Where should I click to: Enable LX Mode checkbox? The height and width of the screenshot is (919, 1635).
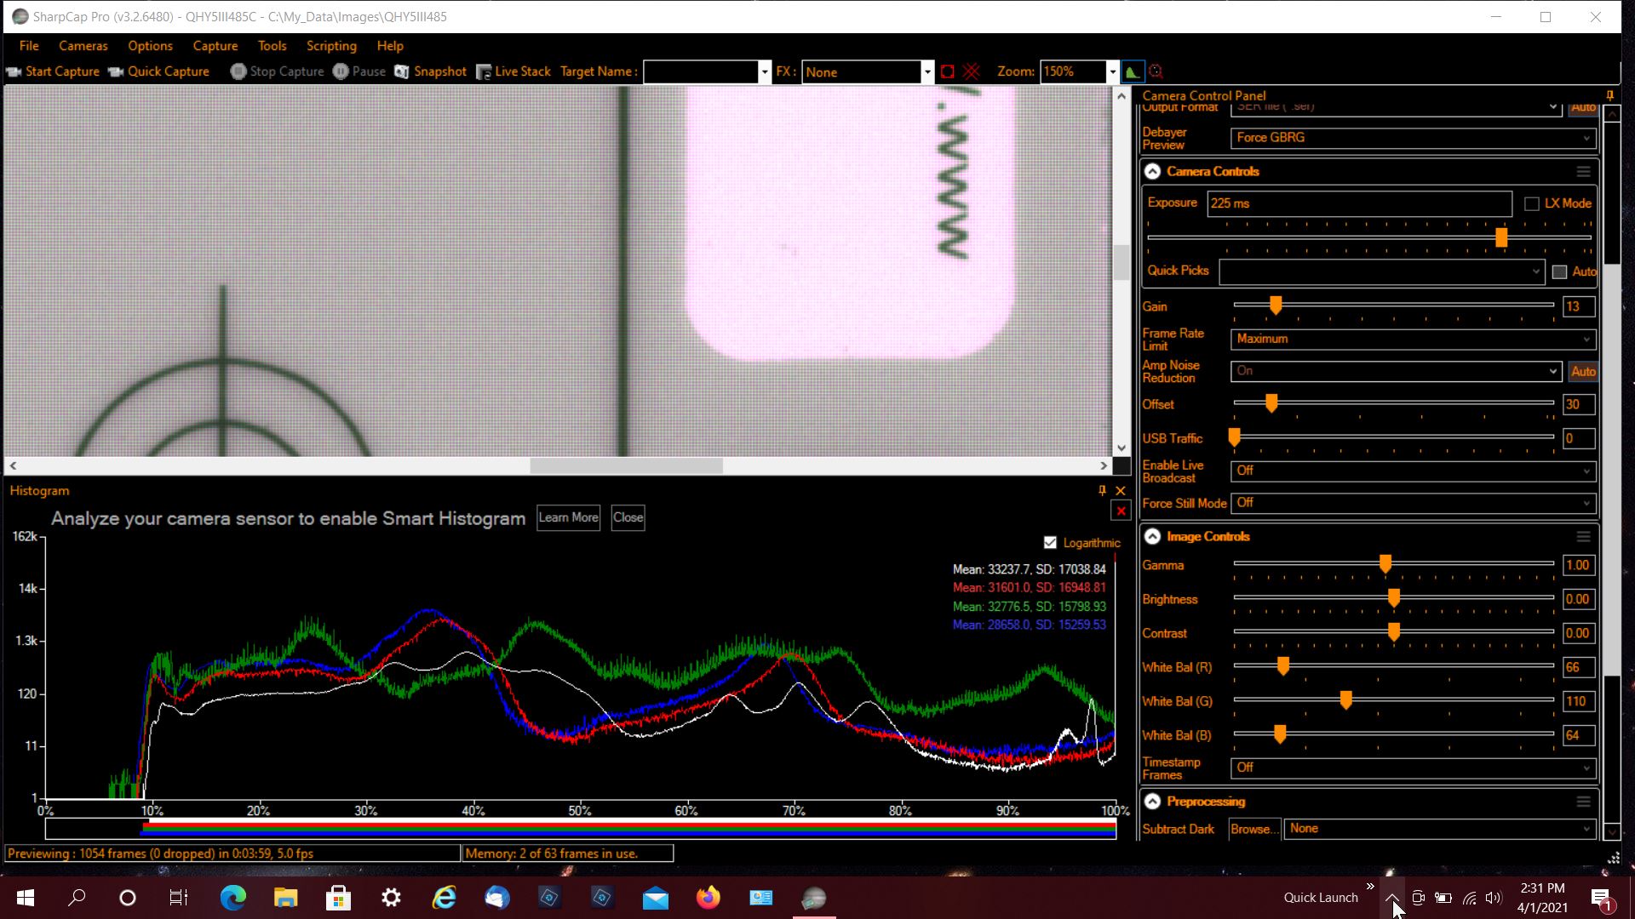coord(1531,203)
